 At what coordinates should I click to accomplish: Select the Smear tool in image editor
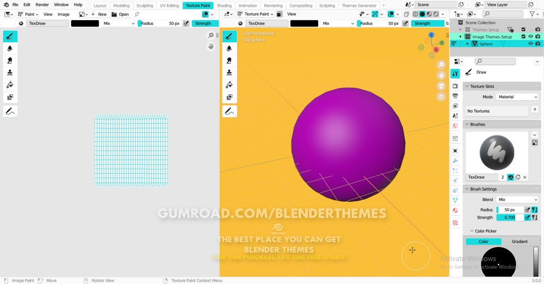click(x=10, y=60)
